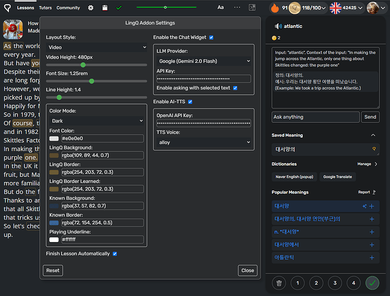Click the Reset button
This screenshot has width=390, height=296.
pyautogui.click(x=53, y=270)
